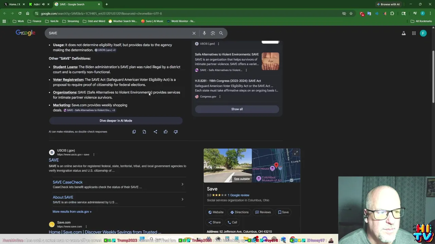This screenshot has height=244, width=435.
Task: Open the All Bookmarks folder
Action: point(421,21)
